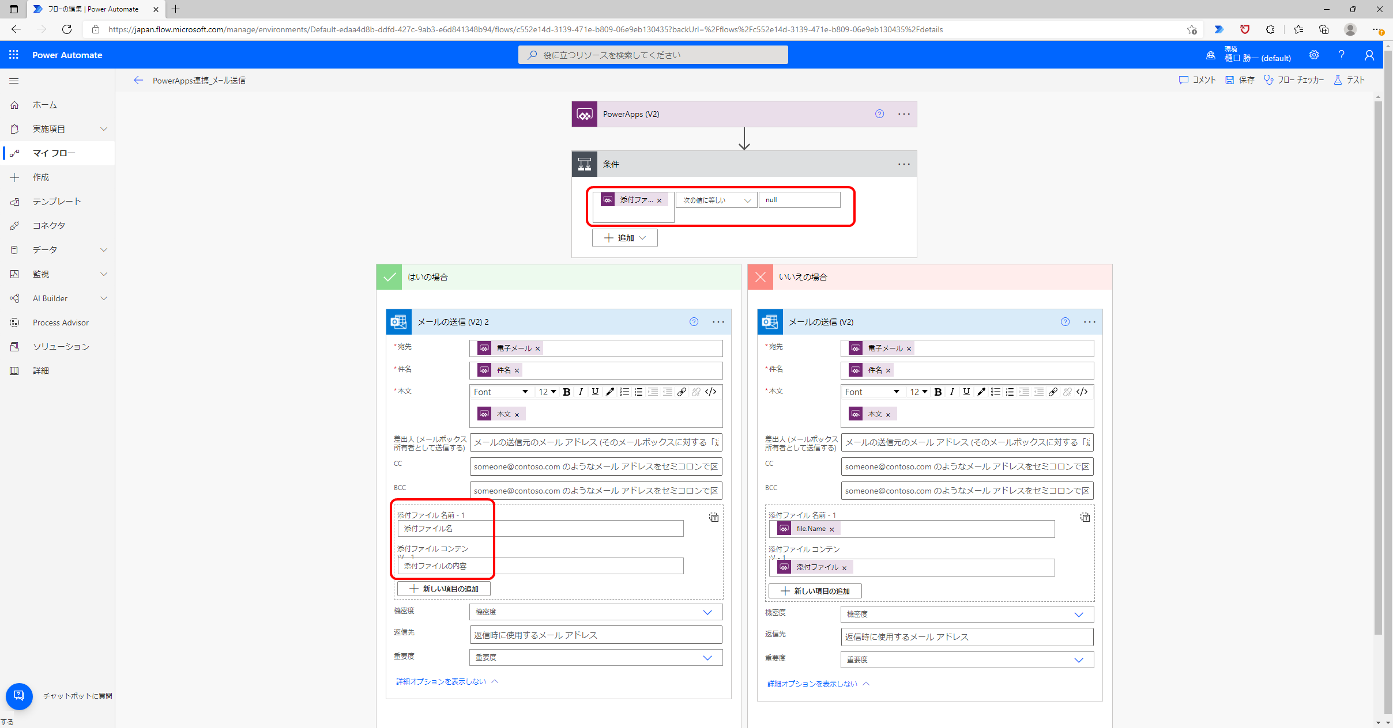Open Power Automate settings gear

(x=1314, y=55)
